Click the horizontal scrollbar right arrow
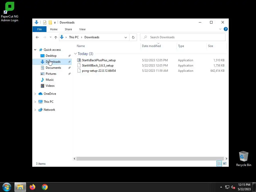The image size is (256, 192). click(x=226, y=158)
